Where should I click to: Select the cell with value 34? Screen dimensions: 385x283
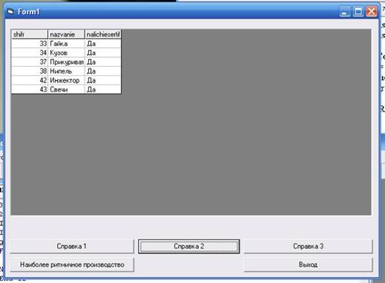30,53
